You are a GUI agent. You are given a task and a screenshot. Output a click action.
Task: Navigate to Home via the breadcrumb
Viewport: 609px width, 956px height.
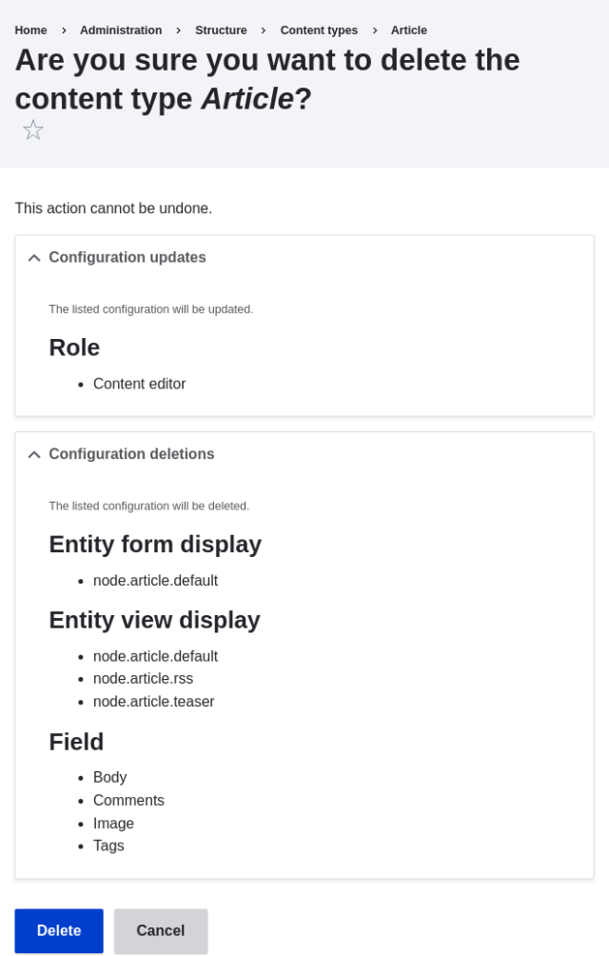[29, 30]
